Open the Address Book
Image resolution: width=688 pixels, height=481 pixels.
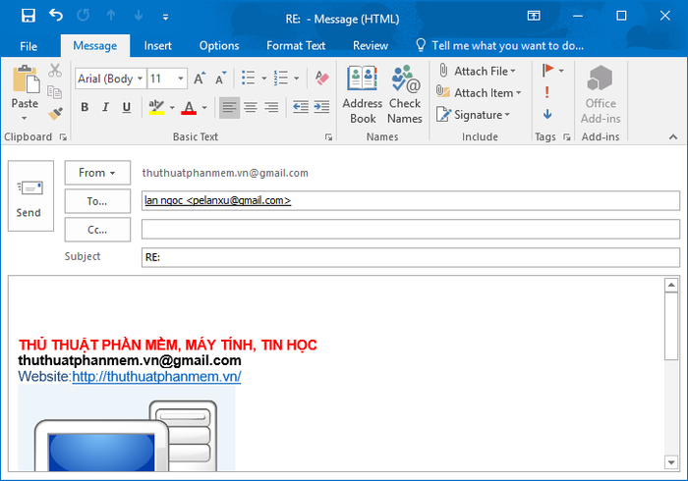tap(363, 94)
